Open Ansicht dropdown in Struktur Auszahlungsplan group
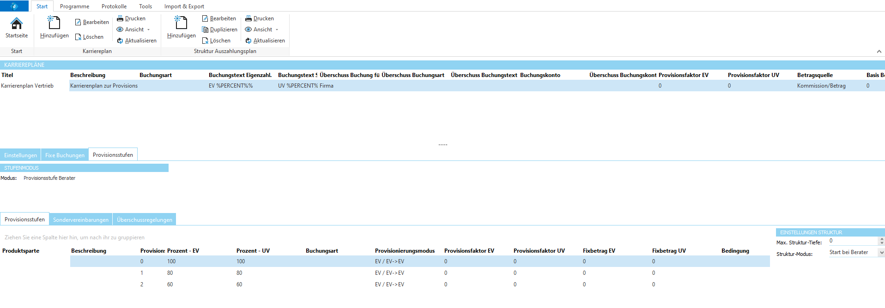This screenshot has width=885, height=308. click(262, 30)
